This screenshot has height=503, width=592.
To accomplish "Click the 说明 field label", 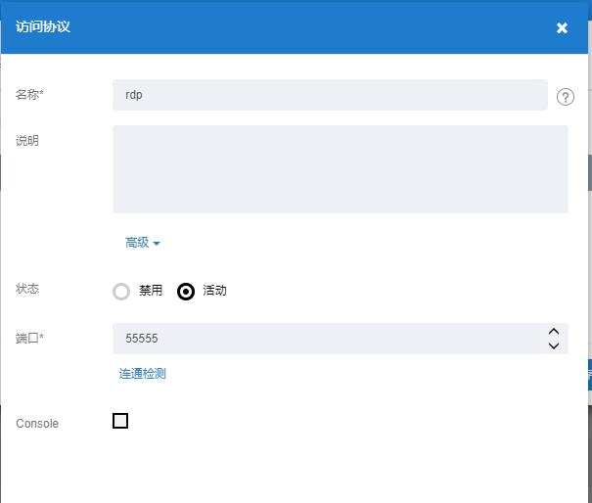I will point(27,141).
